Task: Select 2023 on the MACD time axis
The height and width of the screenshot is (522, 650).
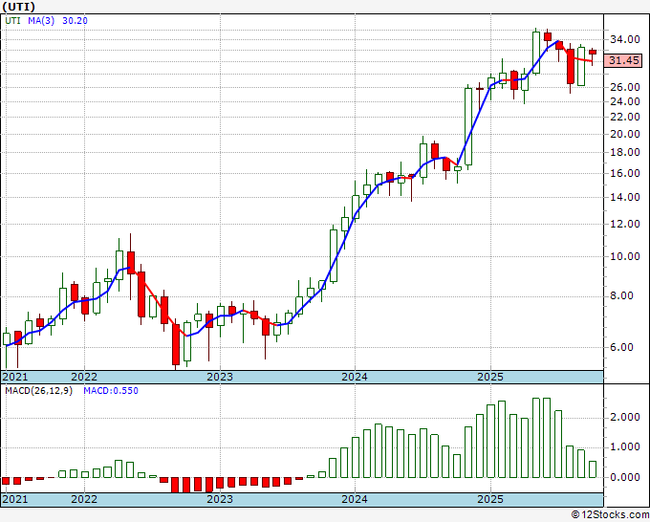Action: (x=220, y=499)
